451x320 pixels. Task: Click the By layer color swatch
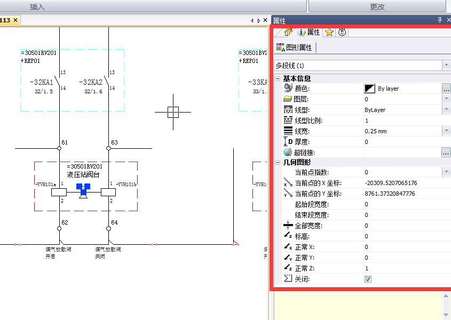(x=369, y=89)
